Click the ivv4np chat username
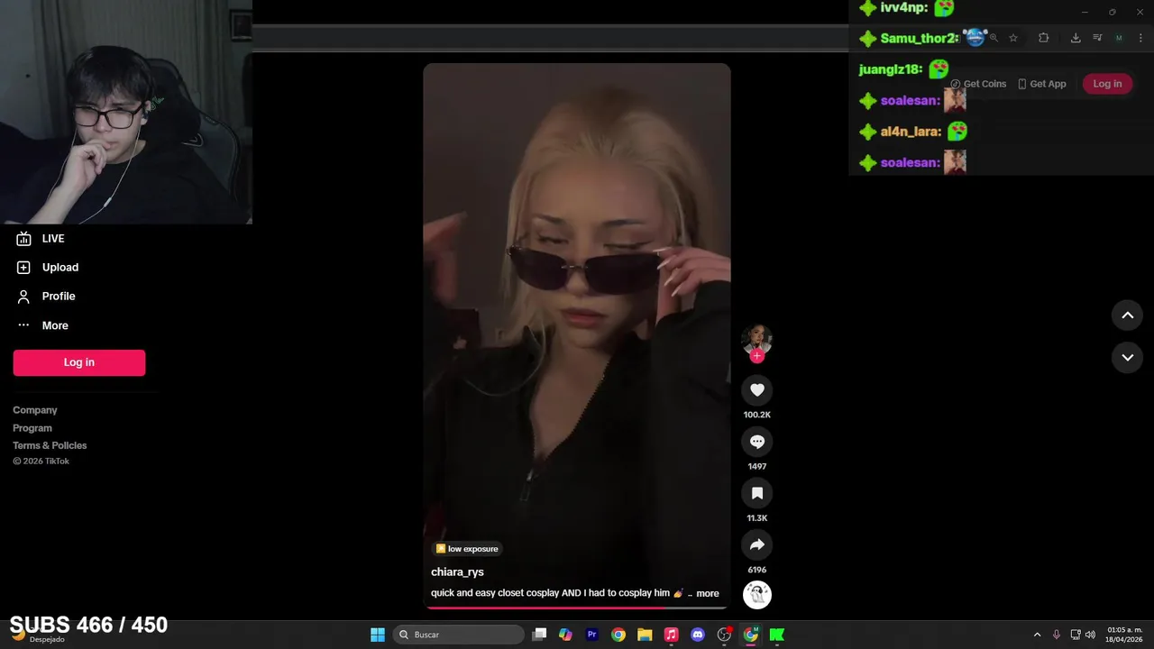 (x=904, y=7)
